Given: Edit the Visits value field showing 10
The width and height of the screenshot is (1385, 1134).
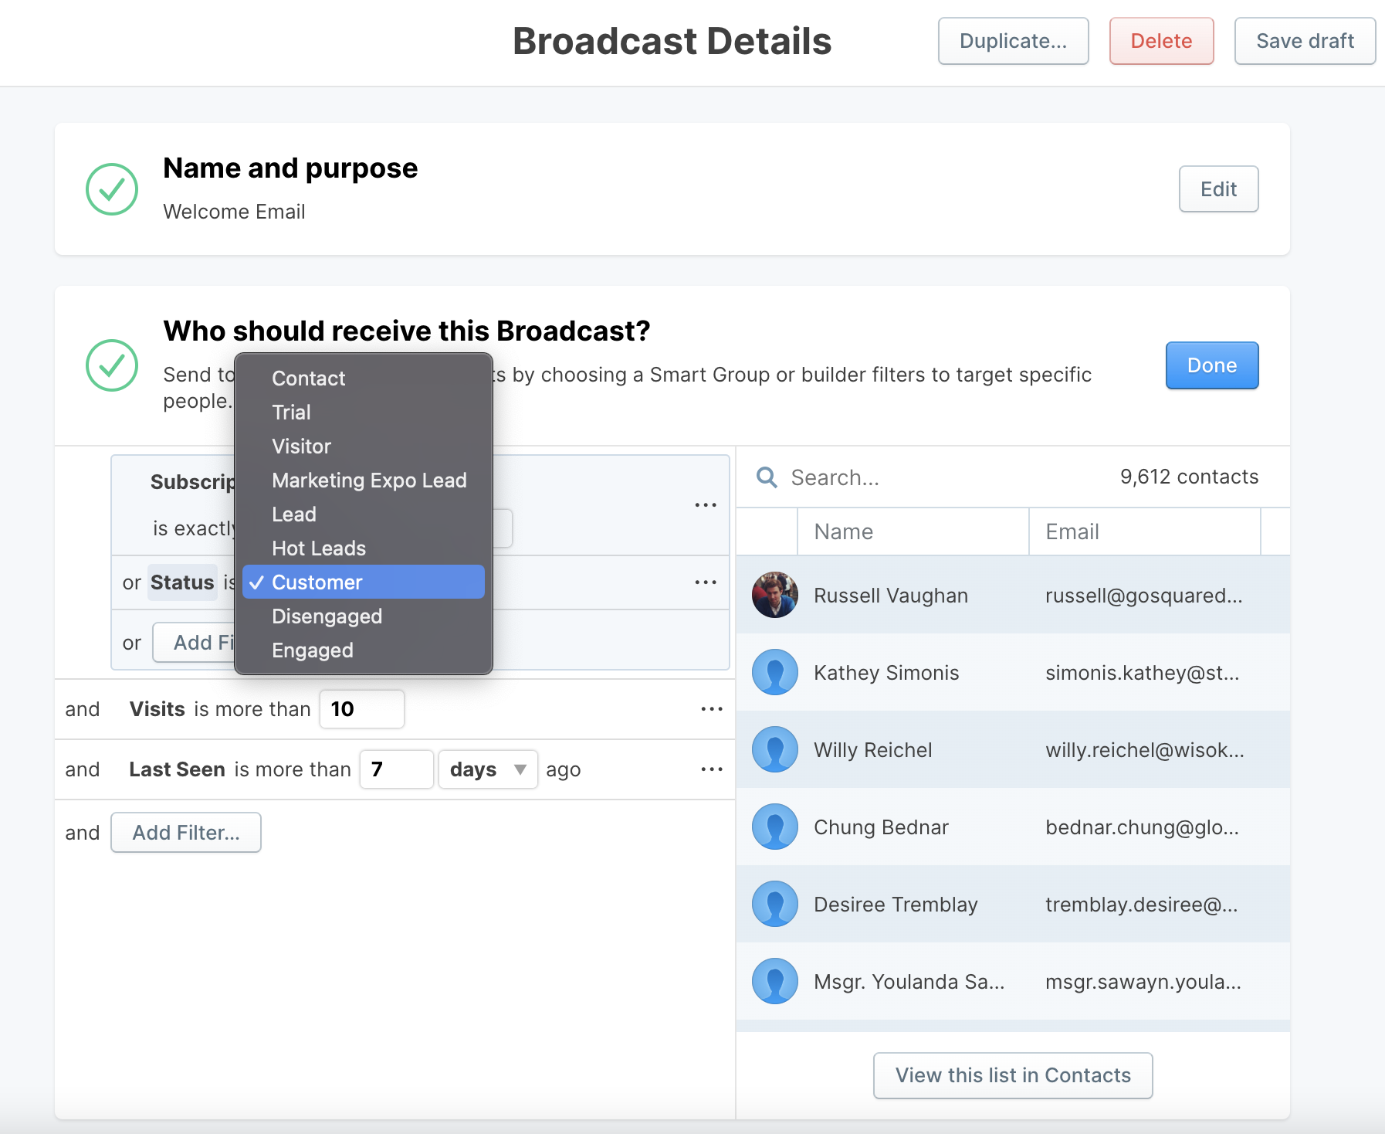Looking at the screenshot, I should click(362, 709).
